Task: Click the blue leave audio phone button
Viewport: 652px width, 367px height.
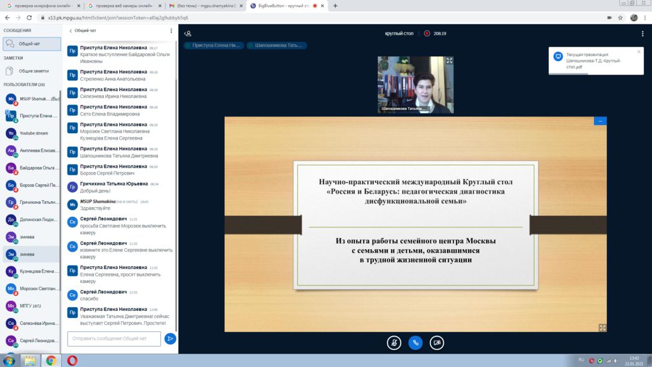Action: 415,342
